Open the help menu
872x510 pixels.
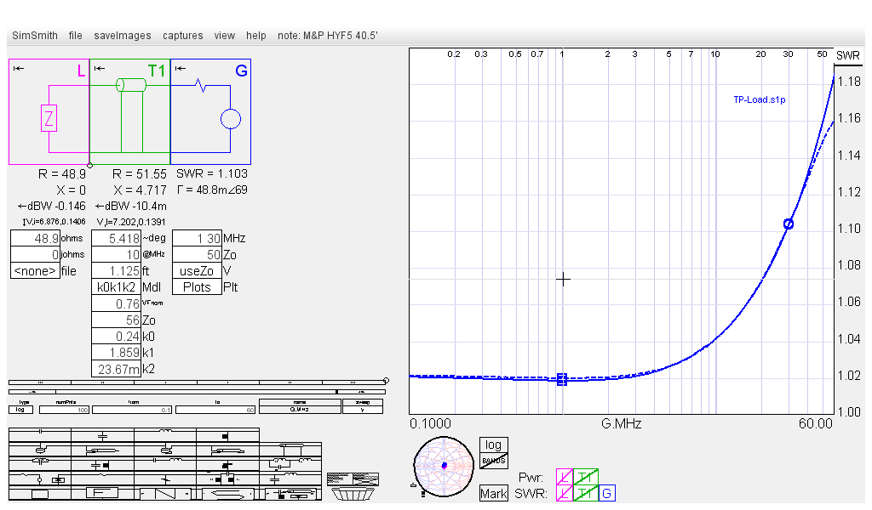pyautogui.click(x=256, y=36)
